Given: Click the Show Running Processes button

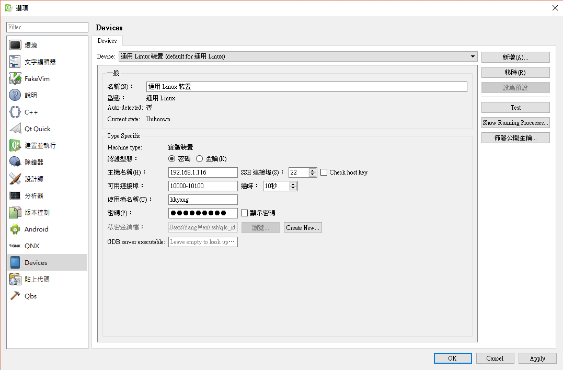Looking at the screenshot, I should pos(515,122).
